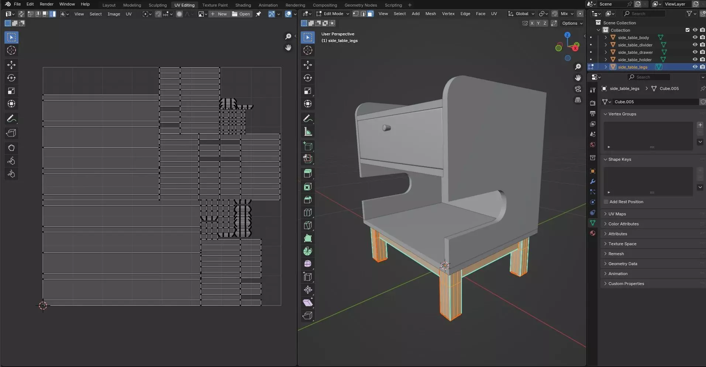
Task: Select the Scale tool in UV editor
Action: pyautogui.click(x=11, y=91)
